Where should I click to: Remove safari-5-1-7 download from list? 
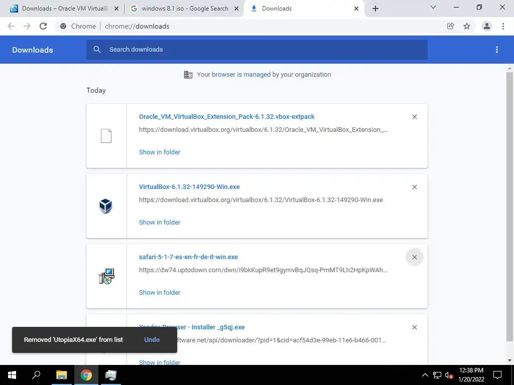tap(414, 257)
